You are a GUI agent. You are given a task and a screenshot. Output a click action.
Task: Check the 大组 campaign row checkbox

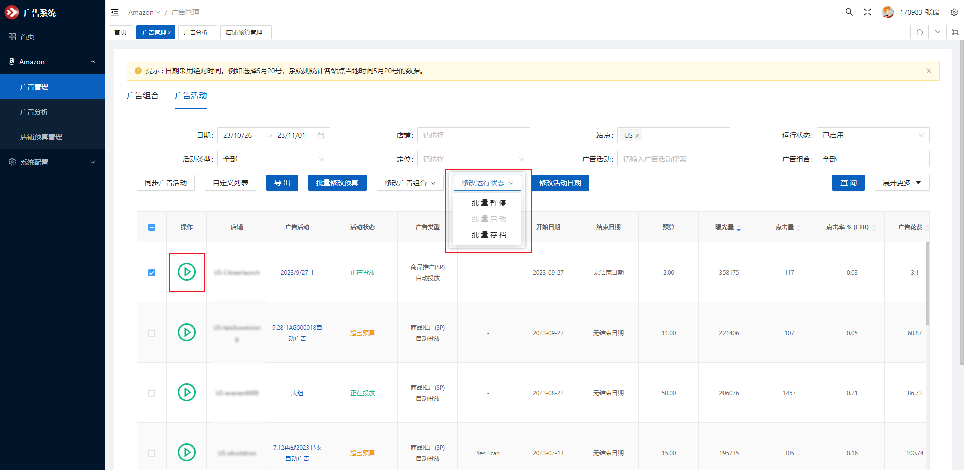(152, 393)
